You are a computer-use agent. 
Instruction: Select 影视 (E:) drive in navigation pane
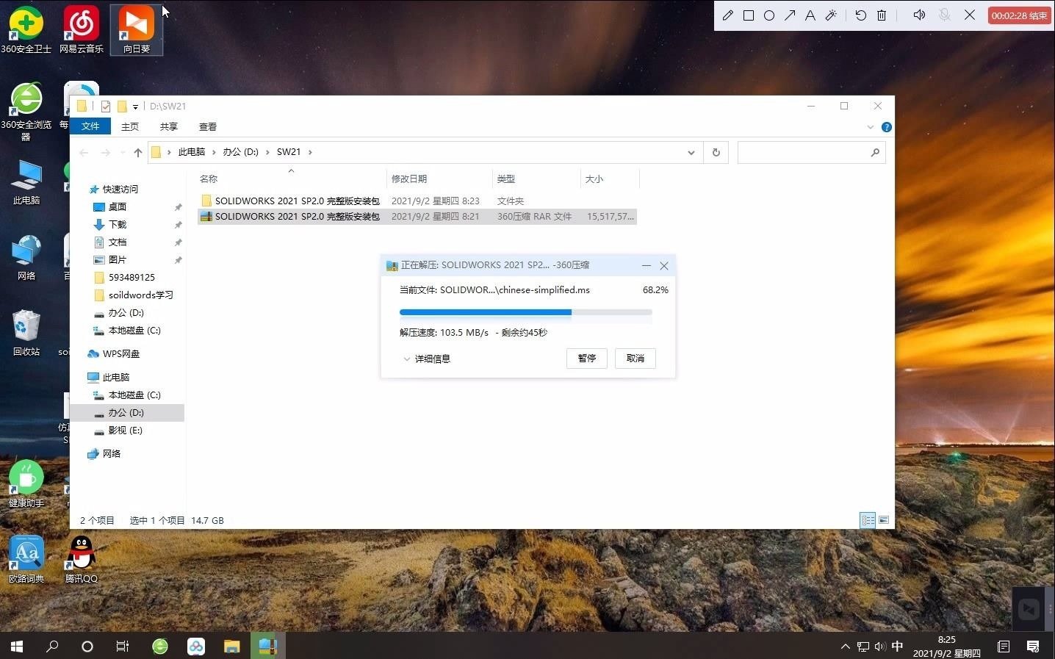pyautogui.click(x=125, y=430)
